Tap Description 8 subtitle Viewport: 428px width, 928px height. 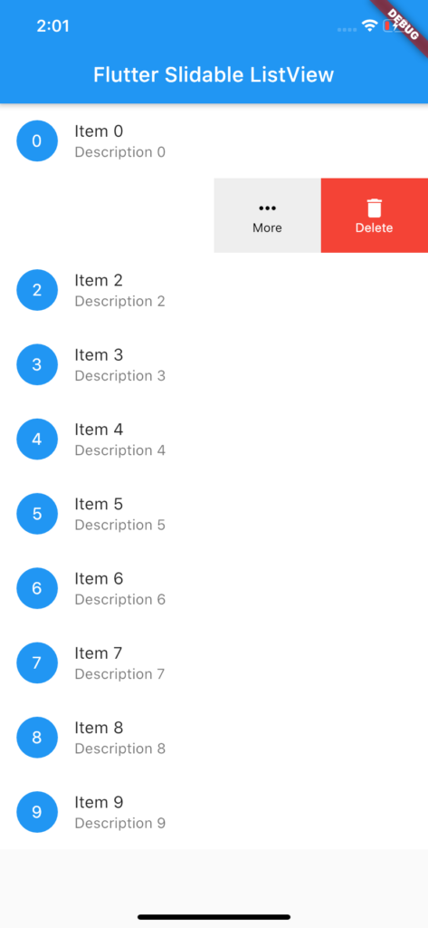120,749
